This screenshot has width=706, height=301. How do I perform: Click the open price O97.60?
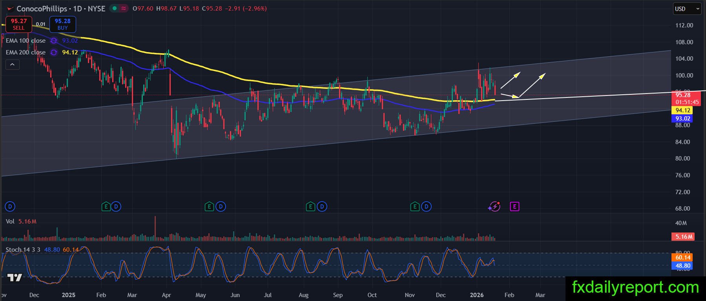click(143, 9)
